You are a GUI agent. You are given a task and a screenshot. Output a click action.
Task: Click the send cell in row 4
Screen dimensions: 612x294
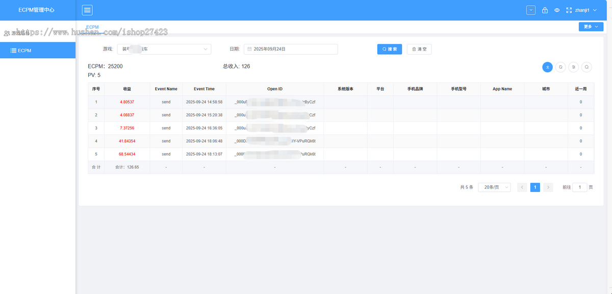[166, 141]
